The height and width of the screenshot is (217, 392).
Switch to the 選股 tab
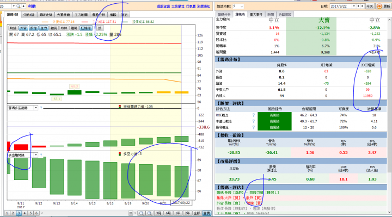113,15
